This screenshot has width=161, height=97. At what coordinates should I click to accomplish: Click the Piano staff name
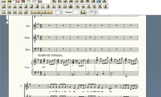click(27, 67)
